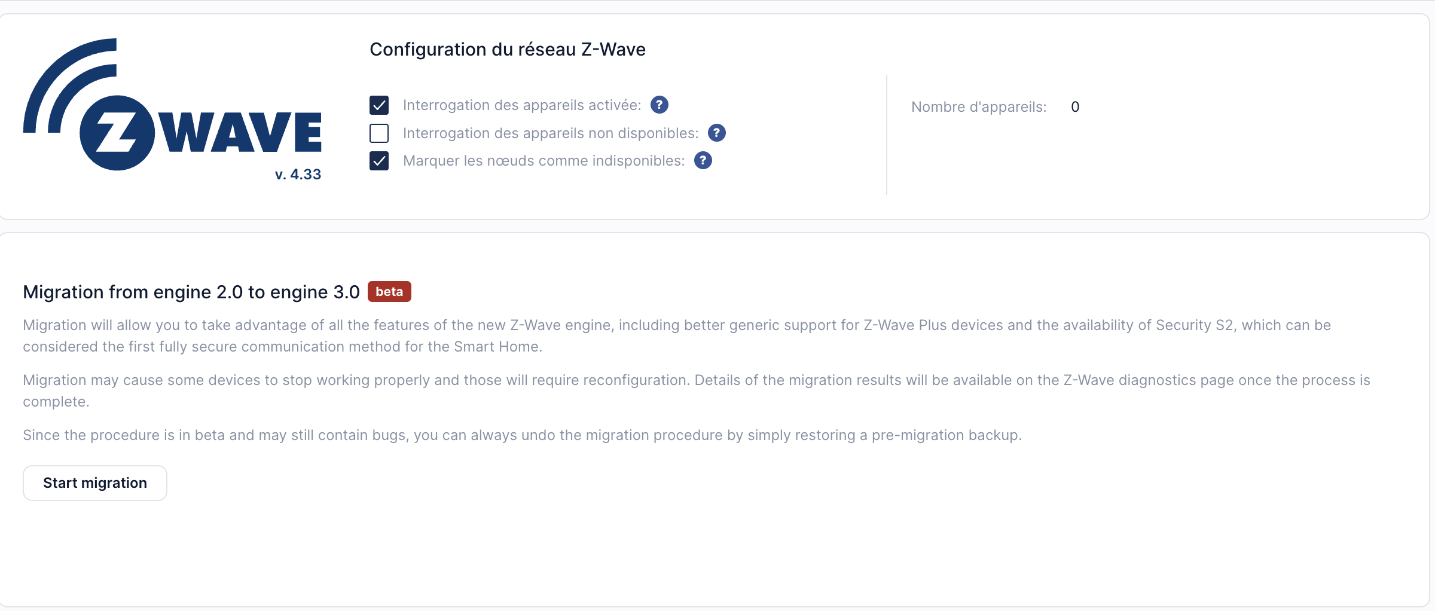Click the Migration from engine 2.0 heading
Image resolution: width=1435 pixels, height=611 pixels.
191,292
